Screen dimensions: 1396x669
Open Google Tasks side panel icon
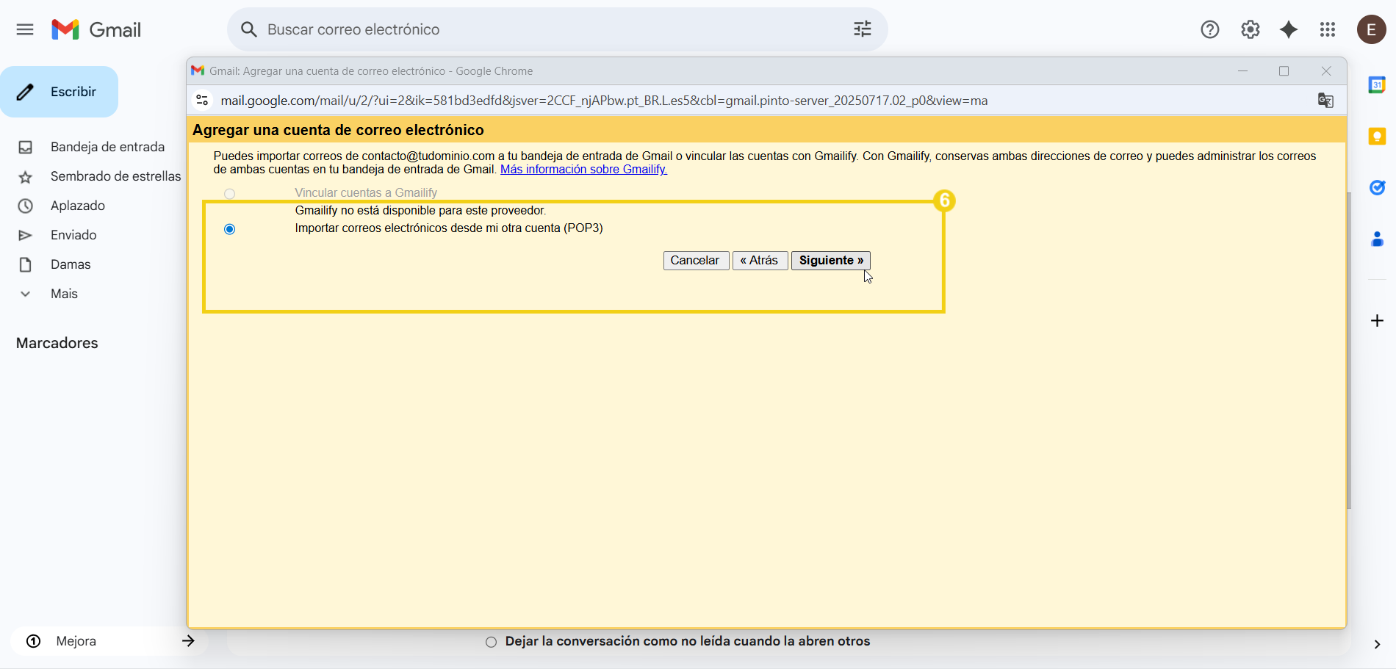1377,188
